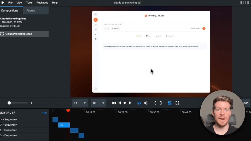Screen dimensions: 251x141
Task: Zoom in the timeline with the plus icon
Action: pyautogui.click(x=32, y=103)
